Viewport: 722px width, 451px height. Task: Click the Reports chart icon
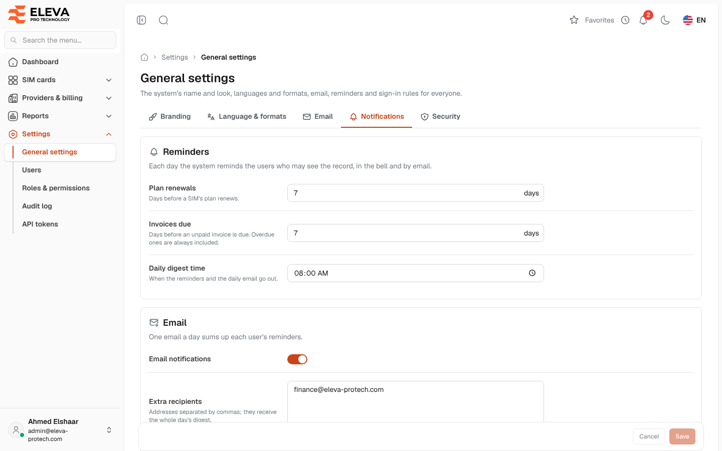click(13, 116)
